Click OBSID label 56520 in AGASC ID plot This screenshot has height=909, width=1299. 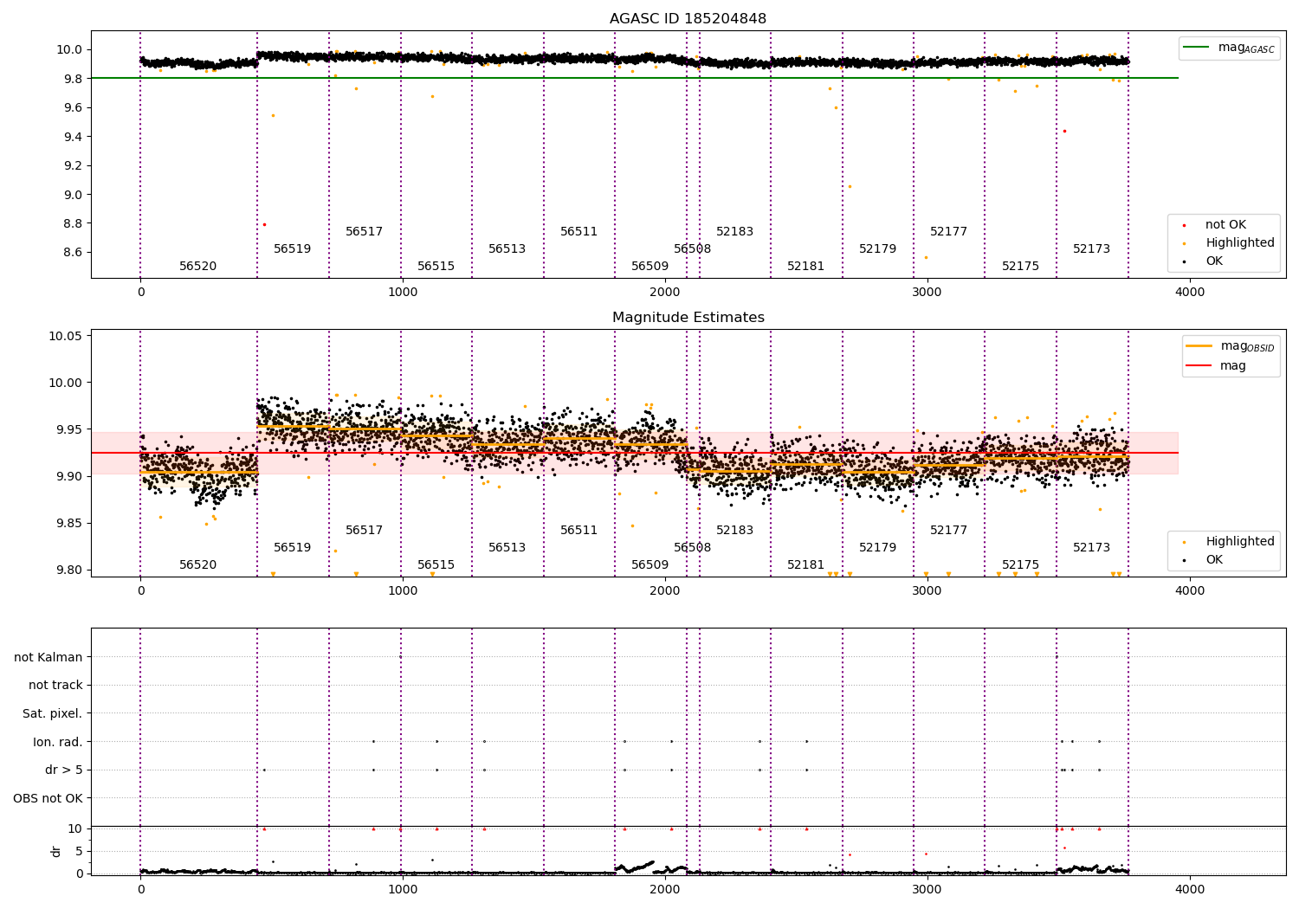coord(198,267)
